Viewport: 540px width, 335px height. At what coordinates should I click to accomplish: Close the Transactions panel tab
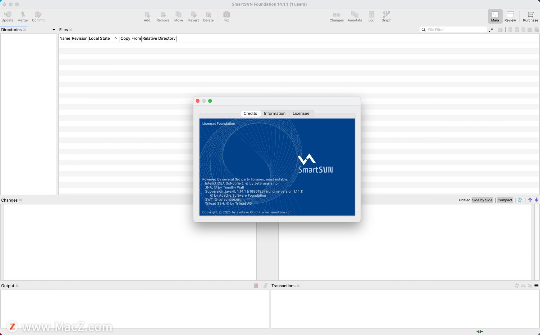(298, 286)
